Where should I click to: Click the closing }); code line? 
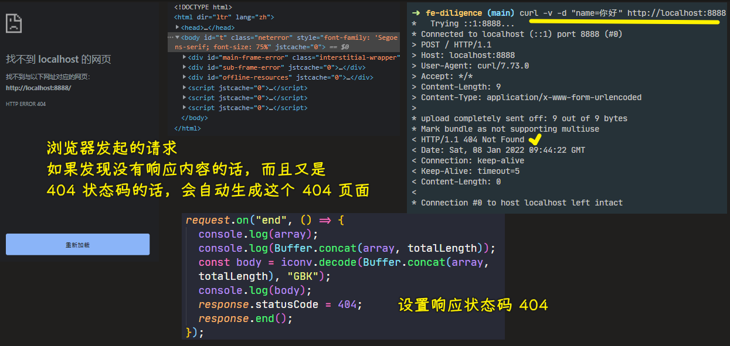195,333
